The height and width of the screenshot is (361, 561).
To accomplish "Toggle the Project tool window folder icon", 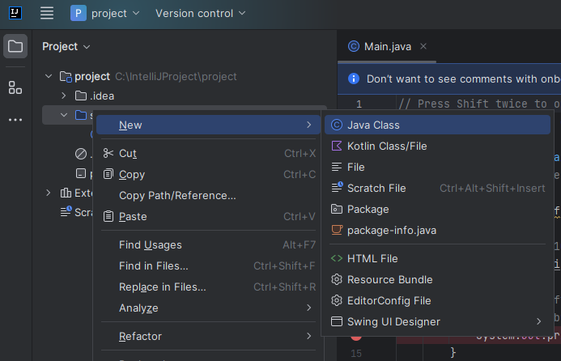I will tap(15, 46).
